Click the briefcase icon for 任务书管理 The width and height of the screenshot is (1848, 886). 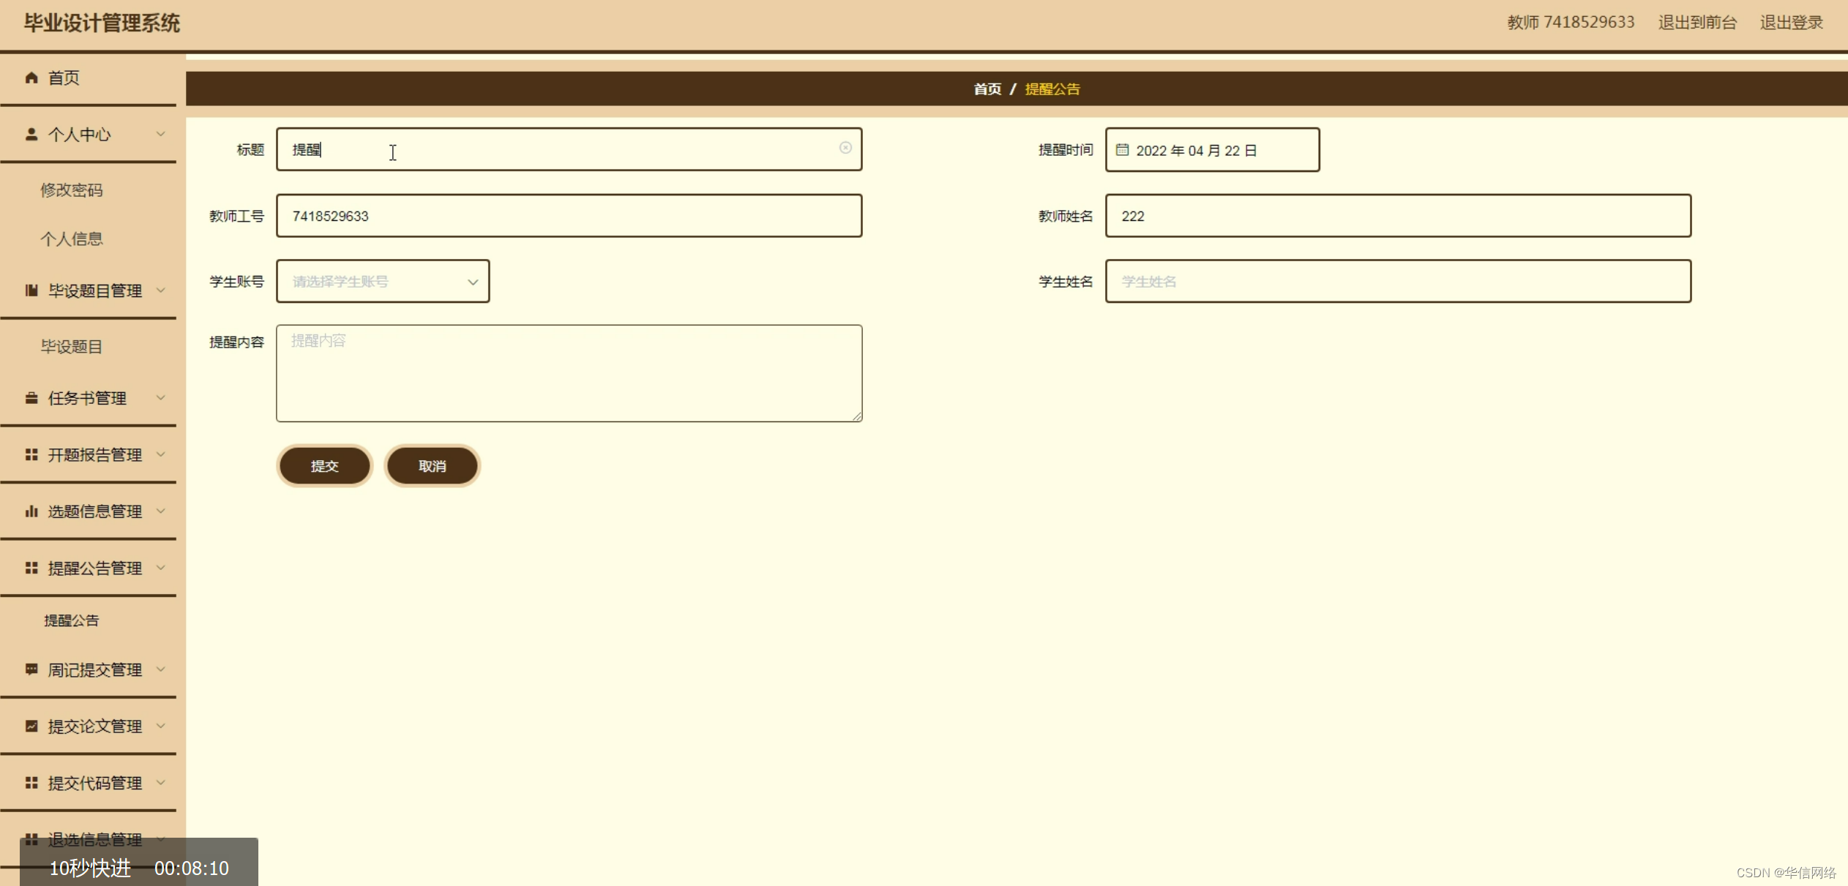[31, 398]
